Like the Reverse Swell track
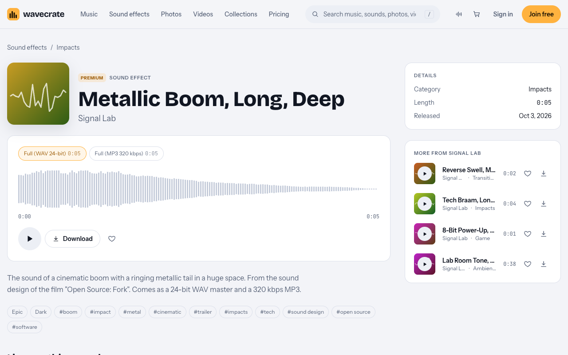This screenshot has width=568, height=355. coord(528,174)
